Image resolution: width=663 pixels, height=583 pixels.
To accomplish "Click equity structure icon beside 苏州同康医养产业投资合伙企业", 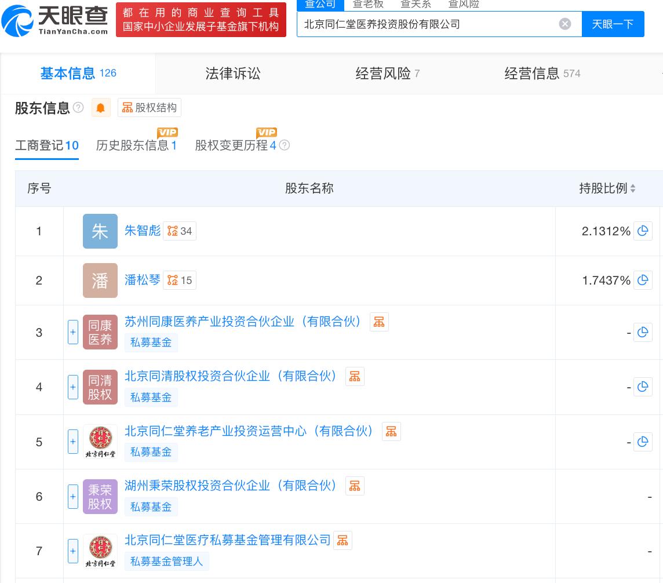I will click(379, 322).
